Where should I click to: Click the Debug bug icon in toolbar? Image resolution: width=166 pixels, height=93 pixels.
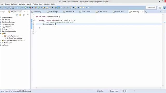(x=20, y=7)
